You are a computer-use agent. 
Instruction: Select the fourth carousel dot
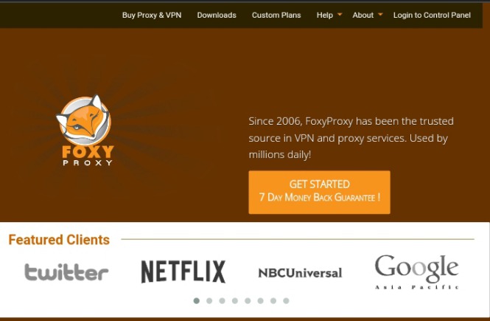(x=235, y=300)
